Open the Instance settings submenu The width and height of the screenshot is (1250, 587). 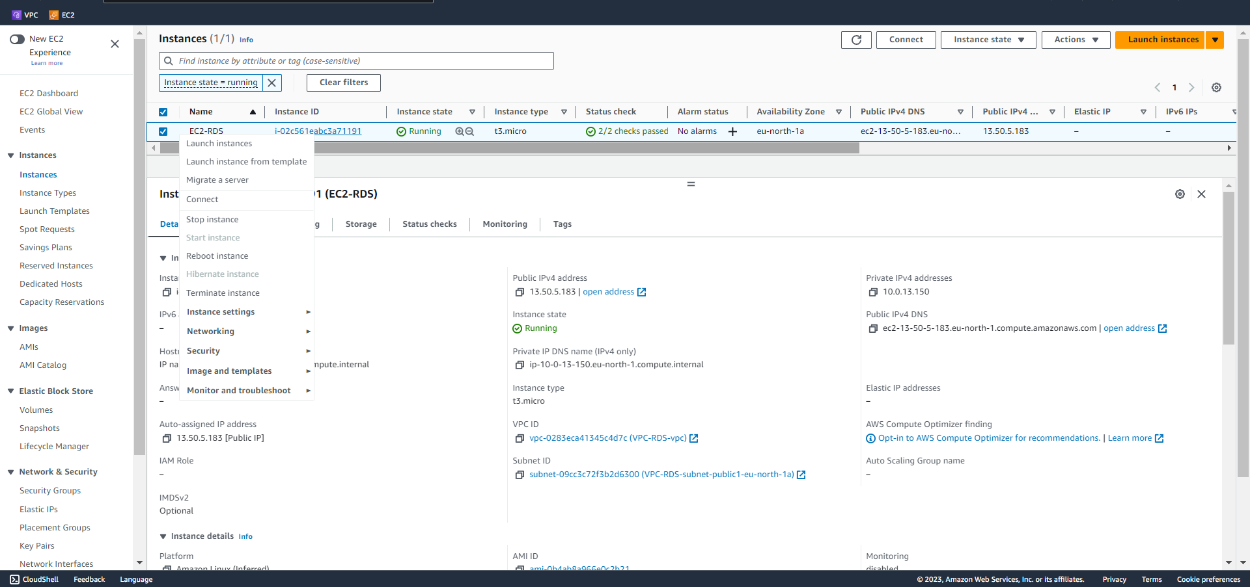click(x=246, y=312)
